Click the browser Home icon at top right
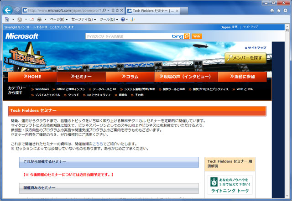The width and height of the screenshot is (292, 201). pyautogui.click(x=272, y=10)
